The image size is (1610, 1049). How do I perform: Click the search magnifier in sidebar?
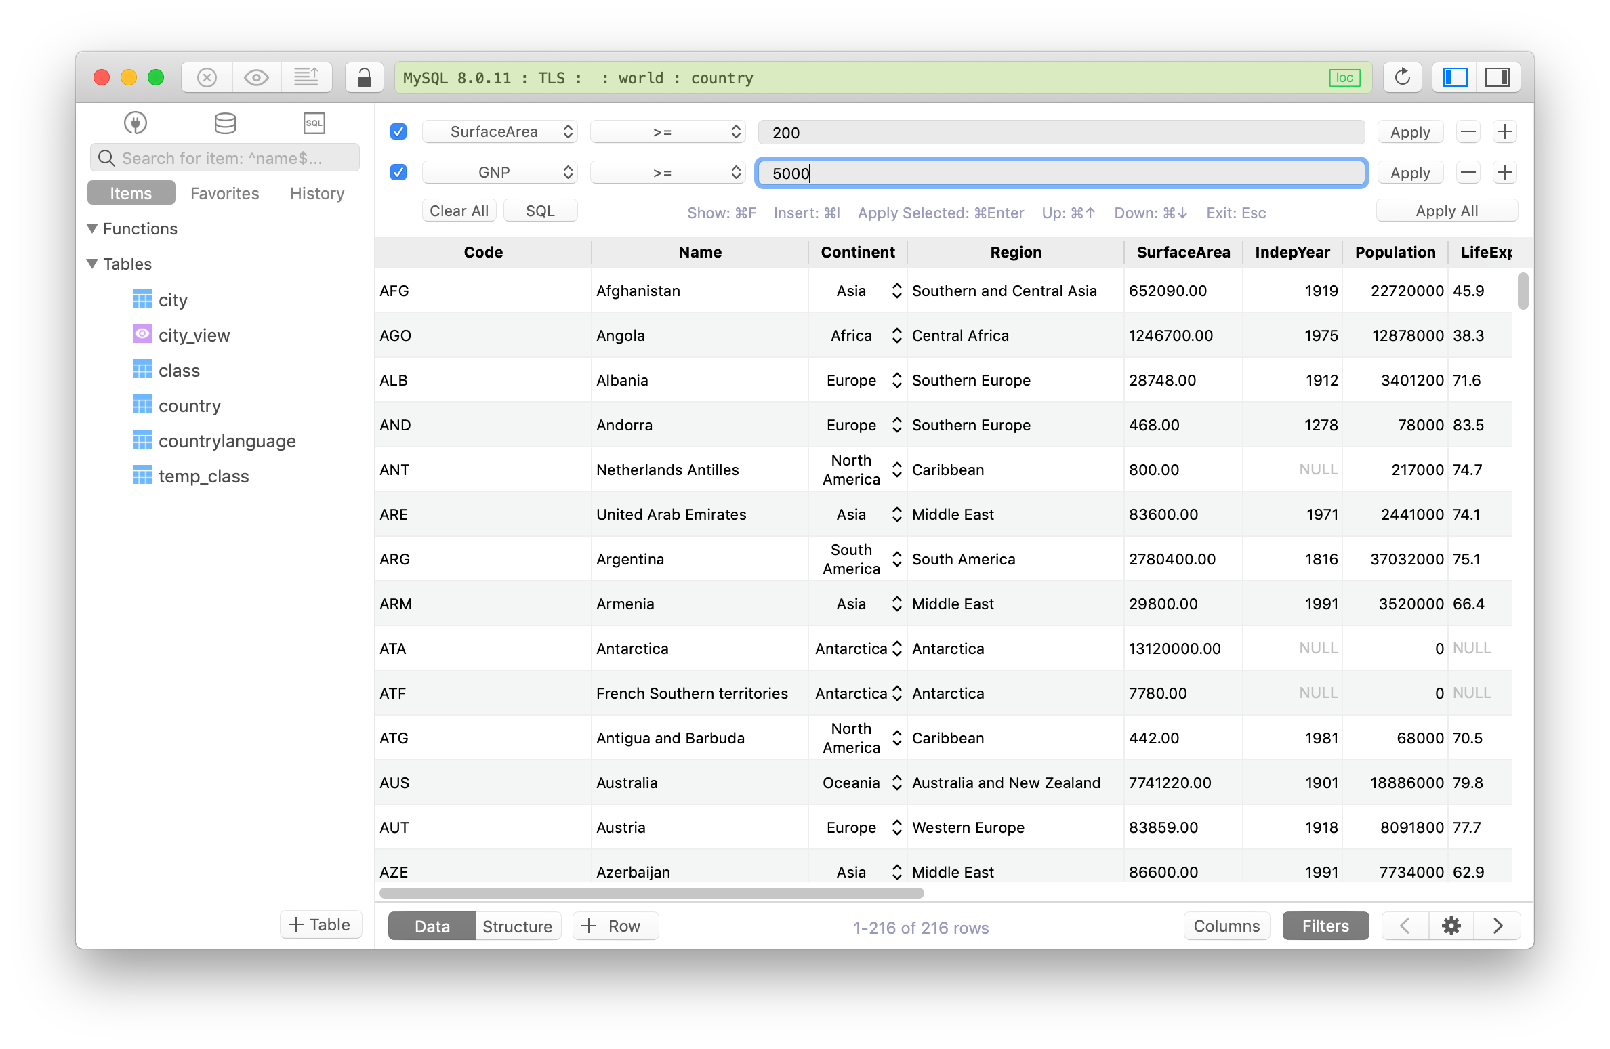[108, 159]
